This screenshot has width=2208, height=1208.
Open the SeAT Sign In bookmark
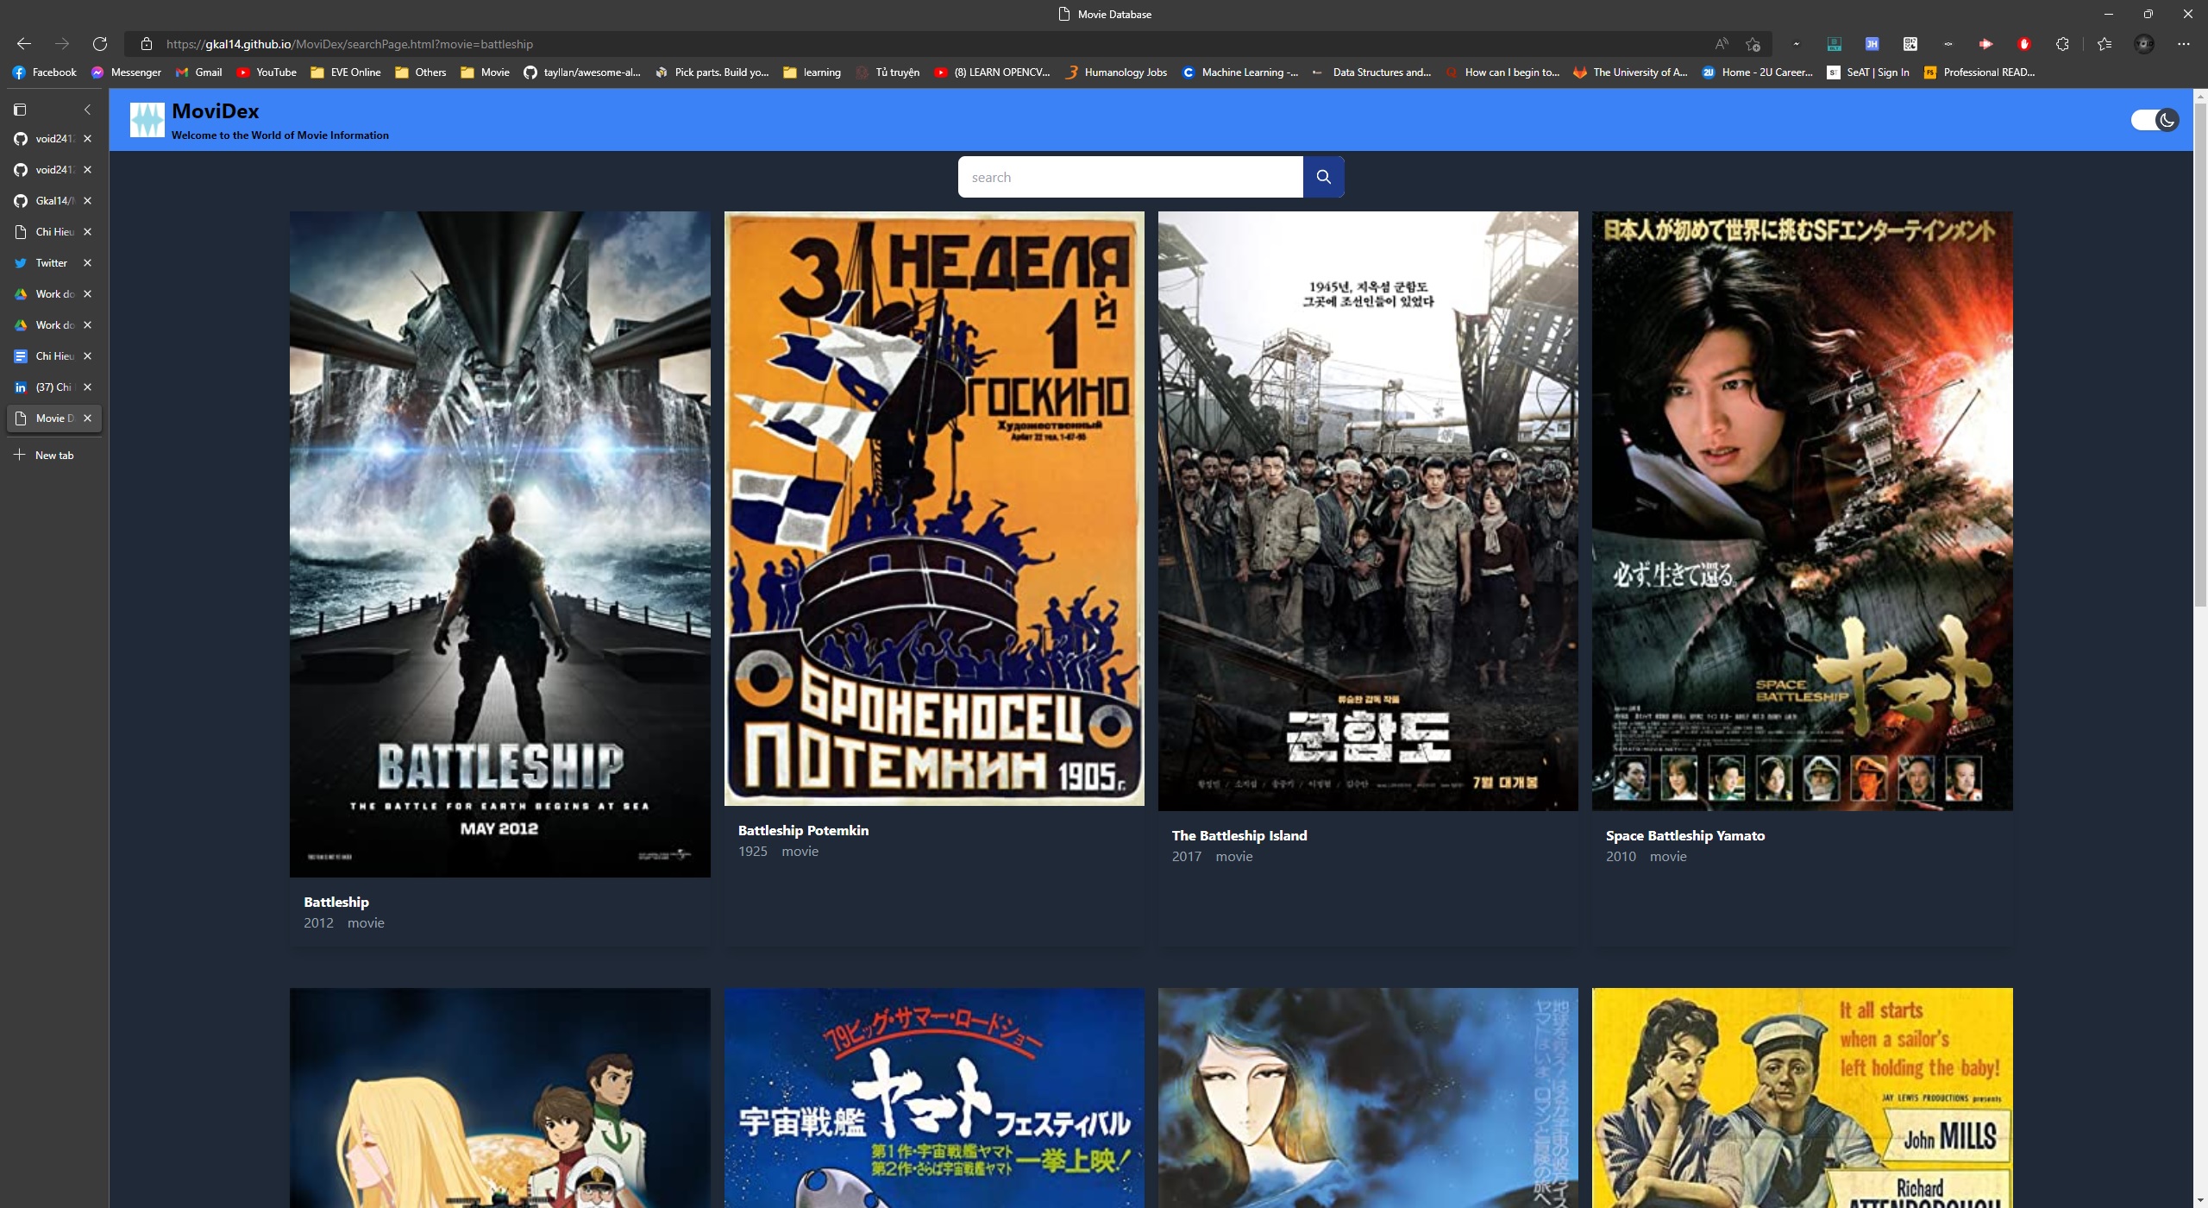click(1868, 72)
